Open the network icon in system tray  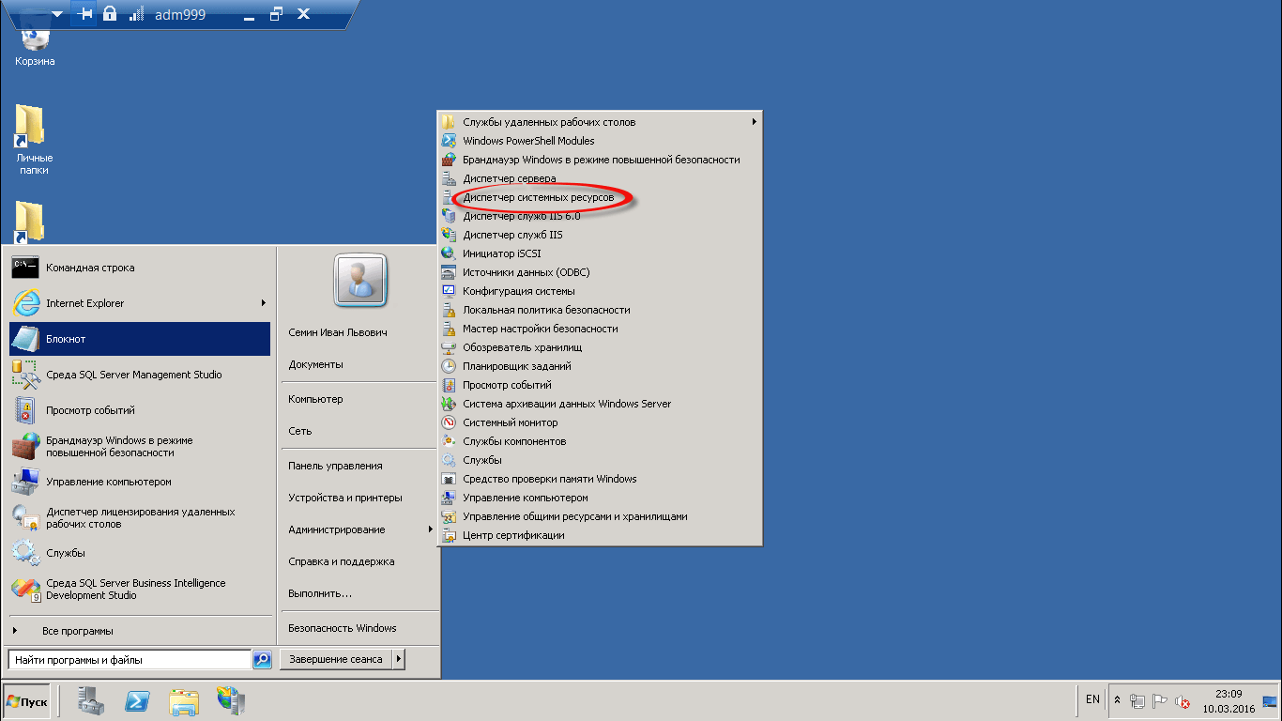click(1137, 700)
